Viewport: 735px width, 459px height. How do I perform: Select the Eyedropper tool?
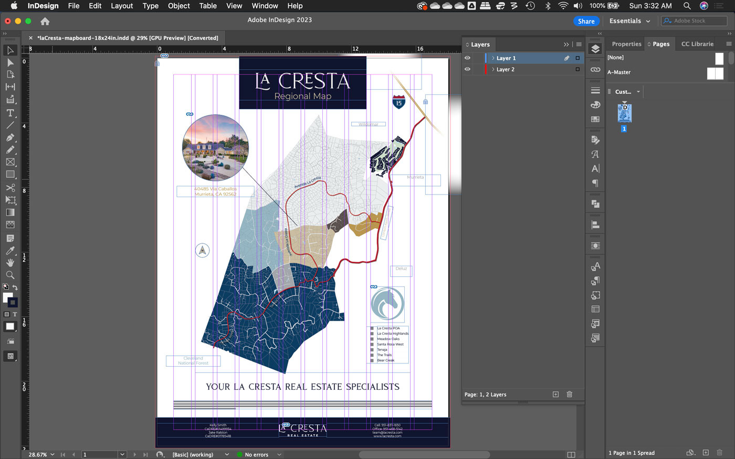pos(10,250)
